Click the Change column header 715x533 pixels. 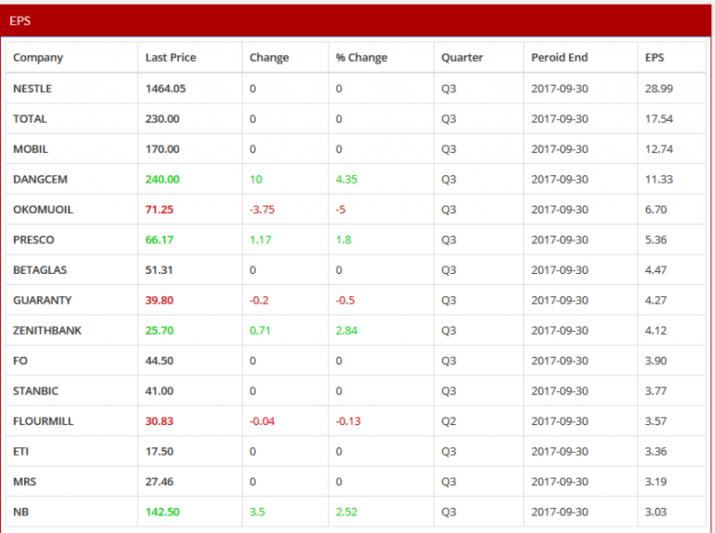[x=269, y=58]
